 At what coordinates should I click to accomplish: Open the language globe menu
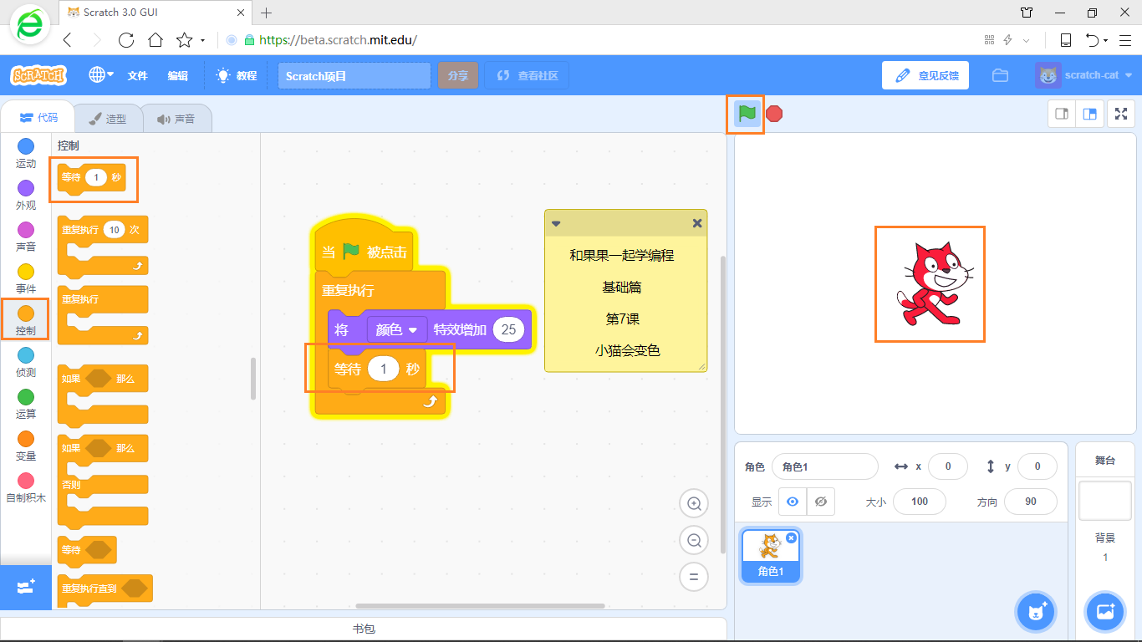pos(101,75)
